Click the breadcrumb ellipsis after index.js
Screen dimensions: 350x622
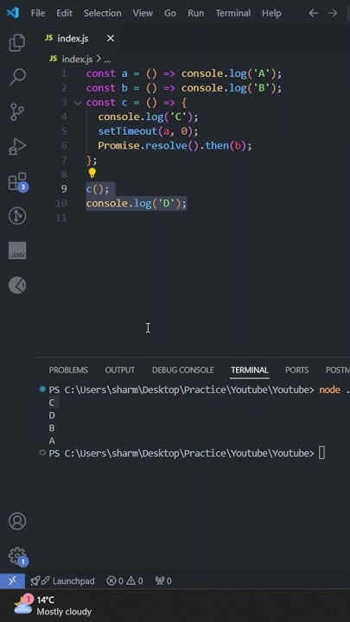[107, 59]
